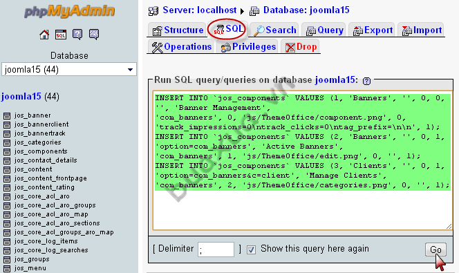Click the server icon beside Server: localhost
The width and height of the screenshot is (459, 273).
[153, 11]
